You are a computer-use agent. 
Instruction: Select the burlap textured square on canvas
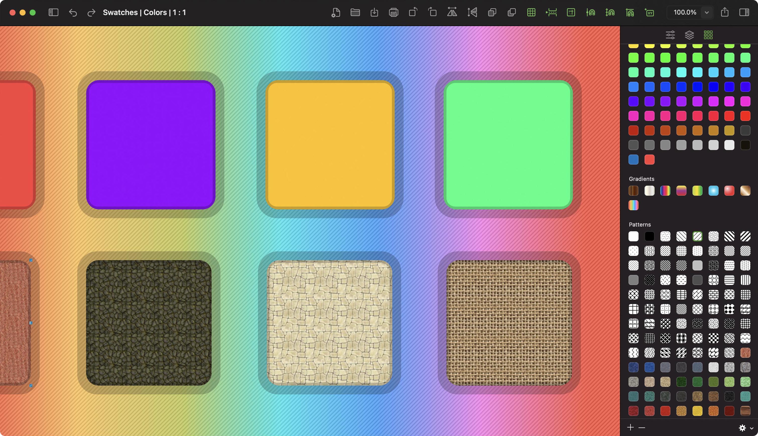tap(509, 323)
